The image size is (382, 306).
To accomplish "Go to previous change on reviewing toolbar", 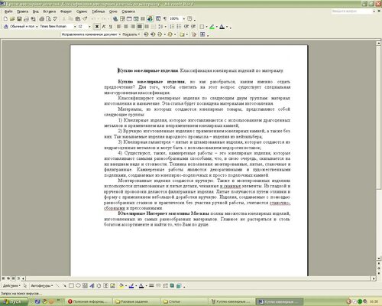I will (146, 34).
